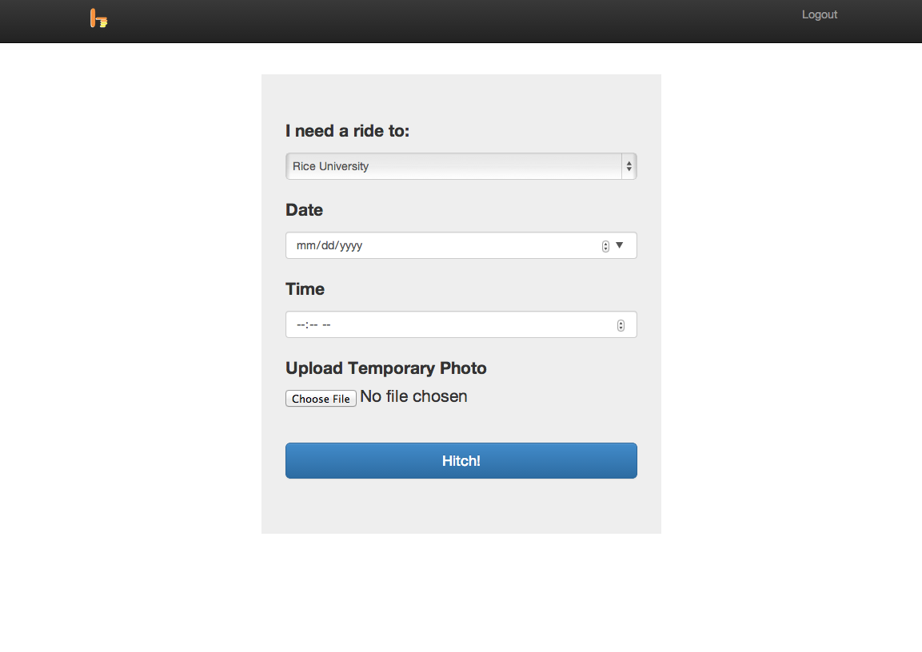Select the minutes segment in Time field
Viewport: 922px width, 652px height.
(x=313, y=325)
